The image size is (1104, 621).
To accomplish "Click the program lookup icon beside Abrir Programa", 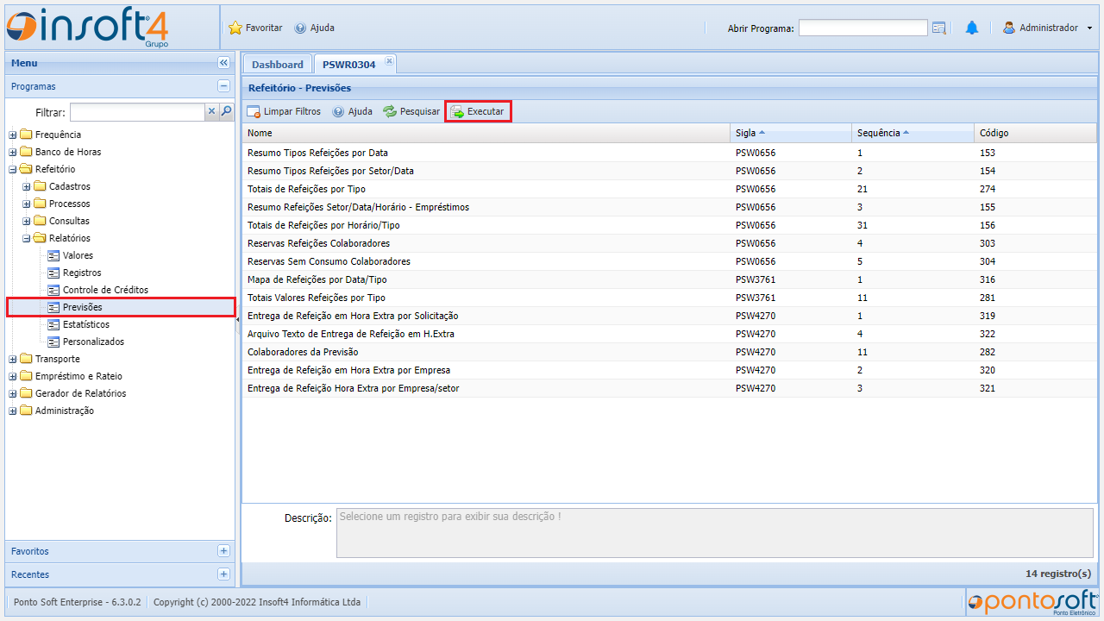I will coord(939,28).
